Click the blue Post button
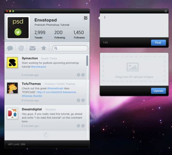172x155 pixels. (x=158, y=43)
